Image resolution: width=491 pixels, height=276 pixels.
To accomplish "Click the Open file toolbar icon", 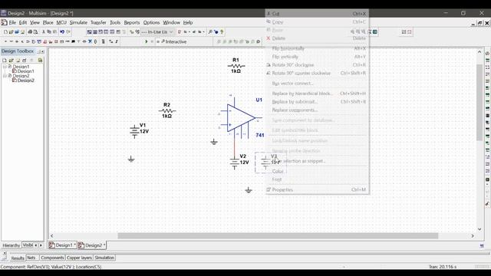I will [x=11, y=32].
